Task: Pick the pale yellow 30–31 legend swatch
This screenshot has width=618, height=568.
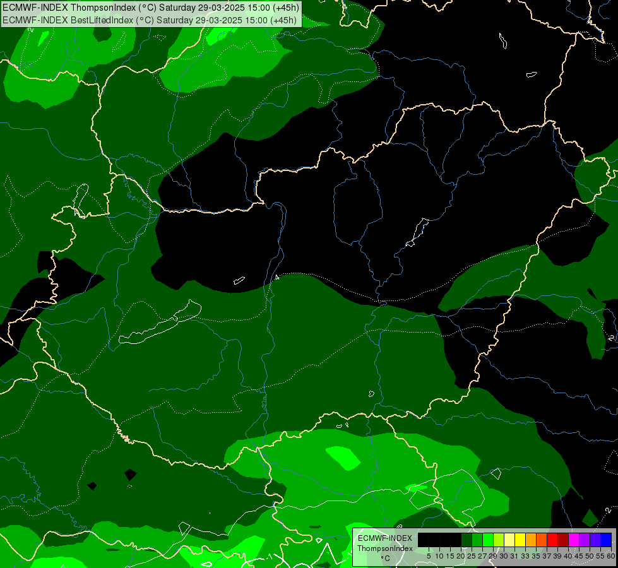Action: (x=509, y=540)
